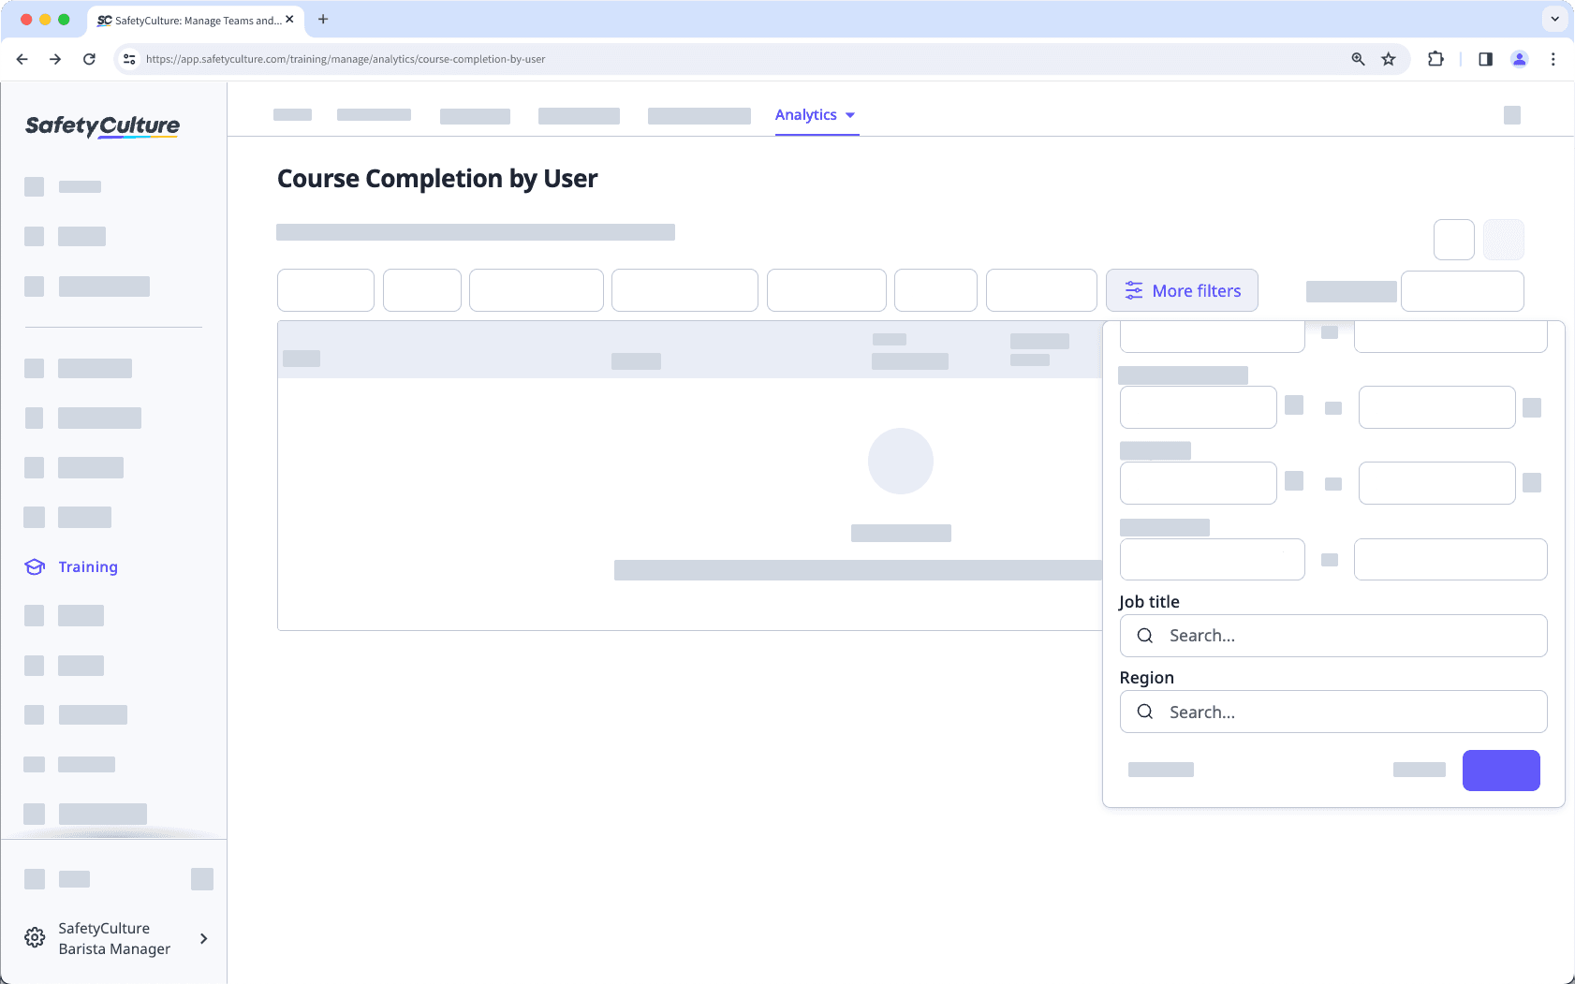This screenshot has width=1575, height=984.
Task: Open the browser tab overview chevron
Action: pyautogui.click(x=1553, y=19)
